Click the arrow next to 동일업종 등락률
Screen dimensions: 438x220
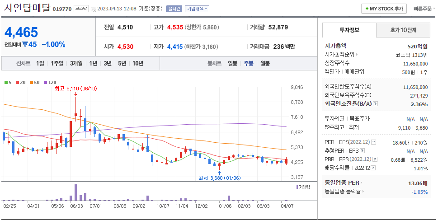(363, 192)
